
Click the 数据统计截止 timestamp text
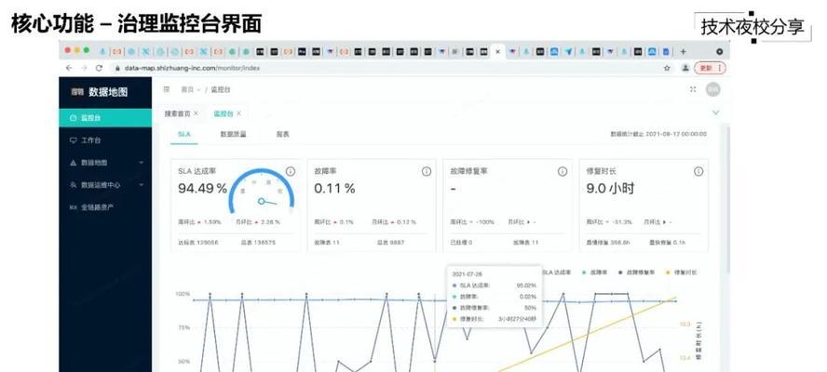[x=658, y=134]
